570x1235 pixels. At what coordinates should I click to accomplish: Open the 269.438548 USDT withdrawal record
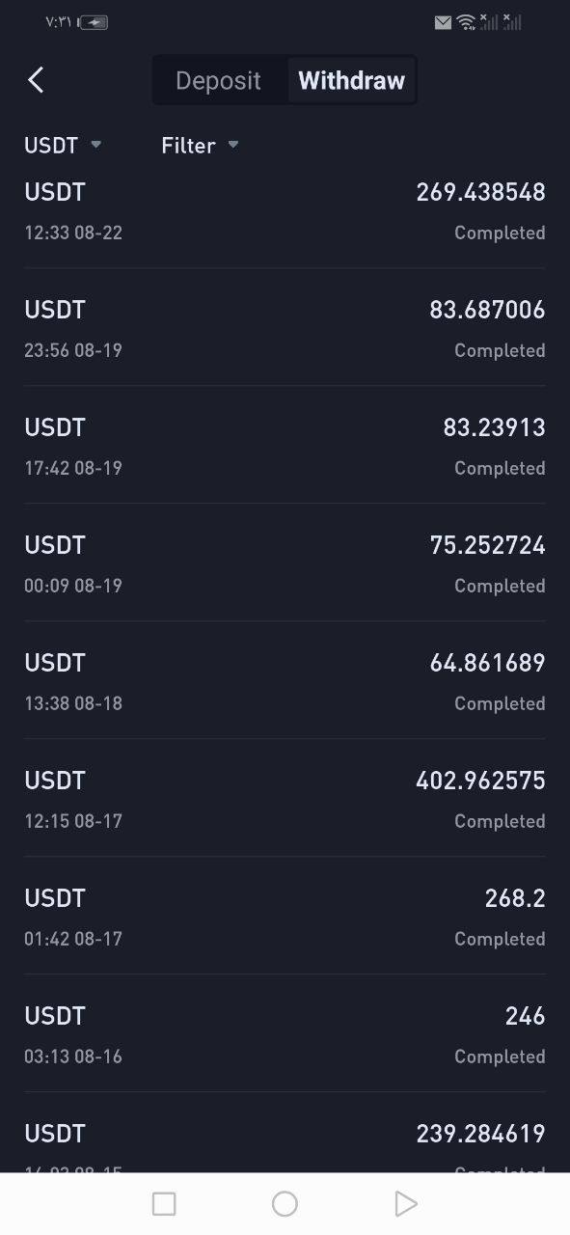click(x=285, y=210)
